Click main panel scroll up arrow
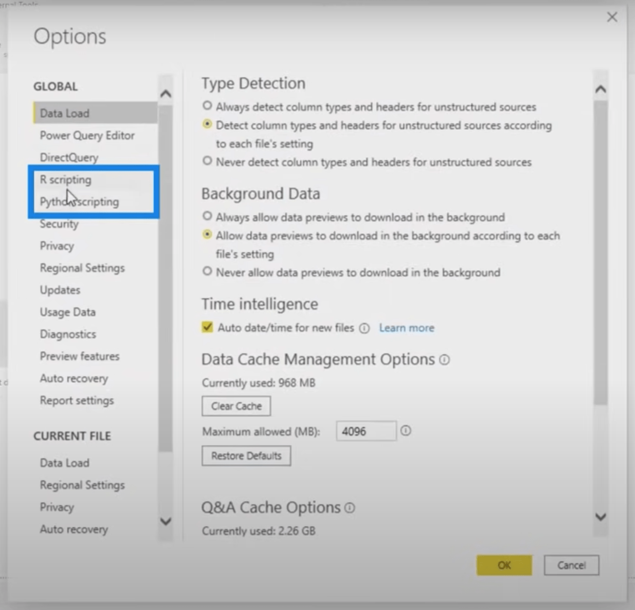635x610 pixels. pyautogui.click(x=600, y=89)
